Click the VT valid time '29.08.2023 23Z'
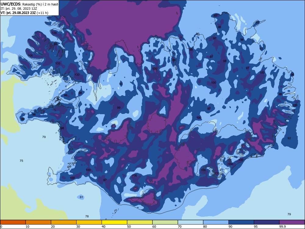This screenshot has width=305, height=229. pyautogui.click(x=24, y=13)
